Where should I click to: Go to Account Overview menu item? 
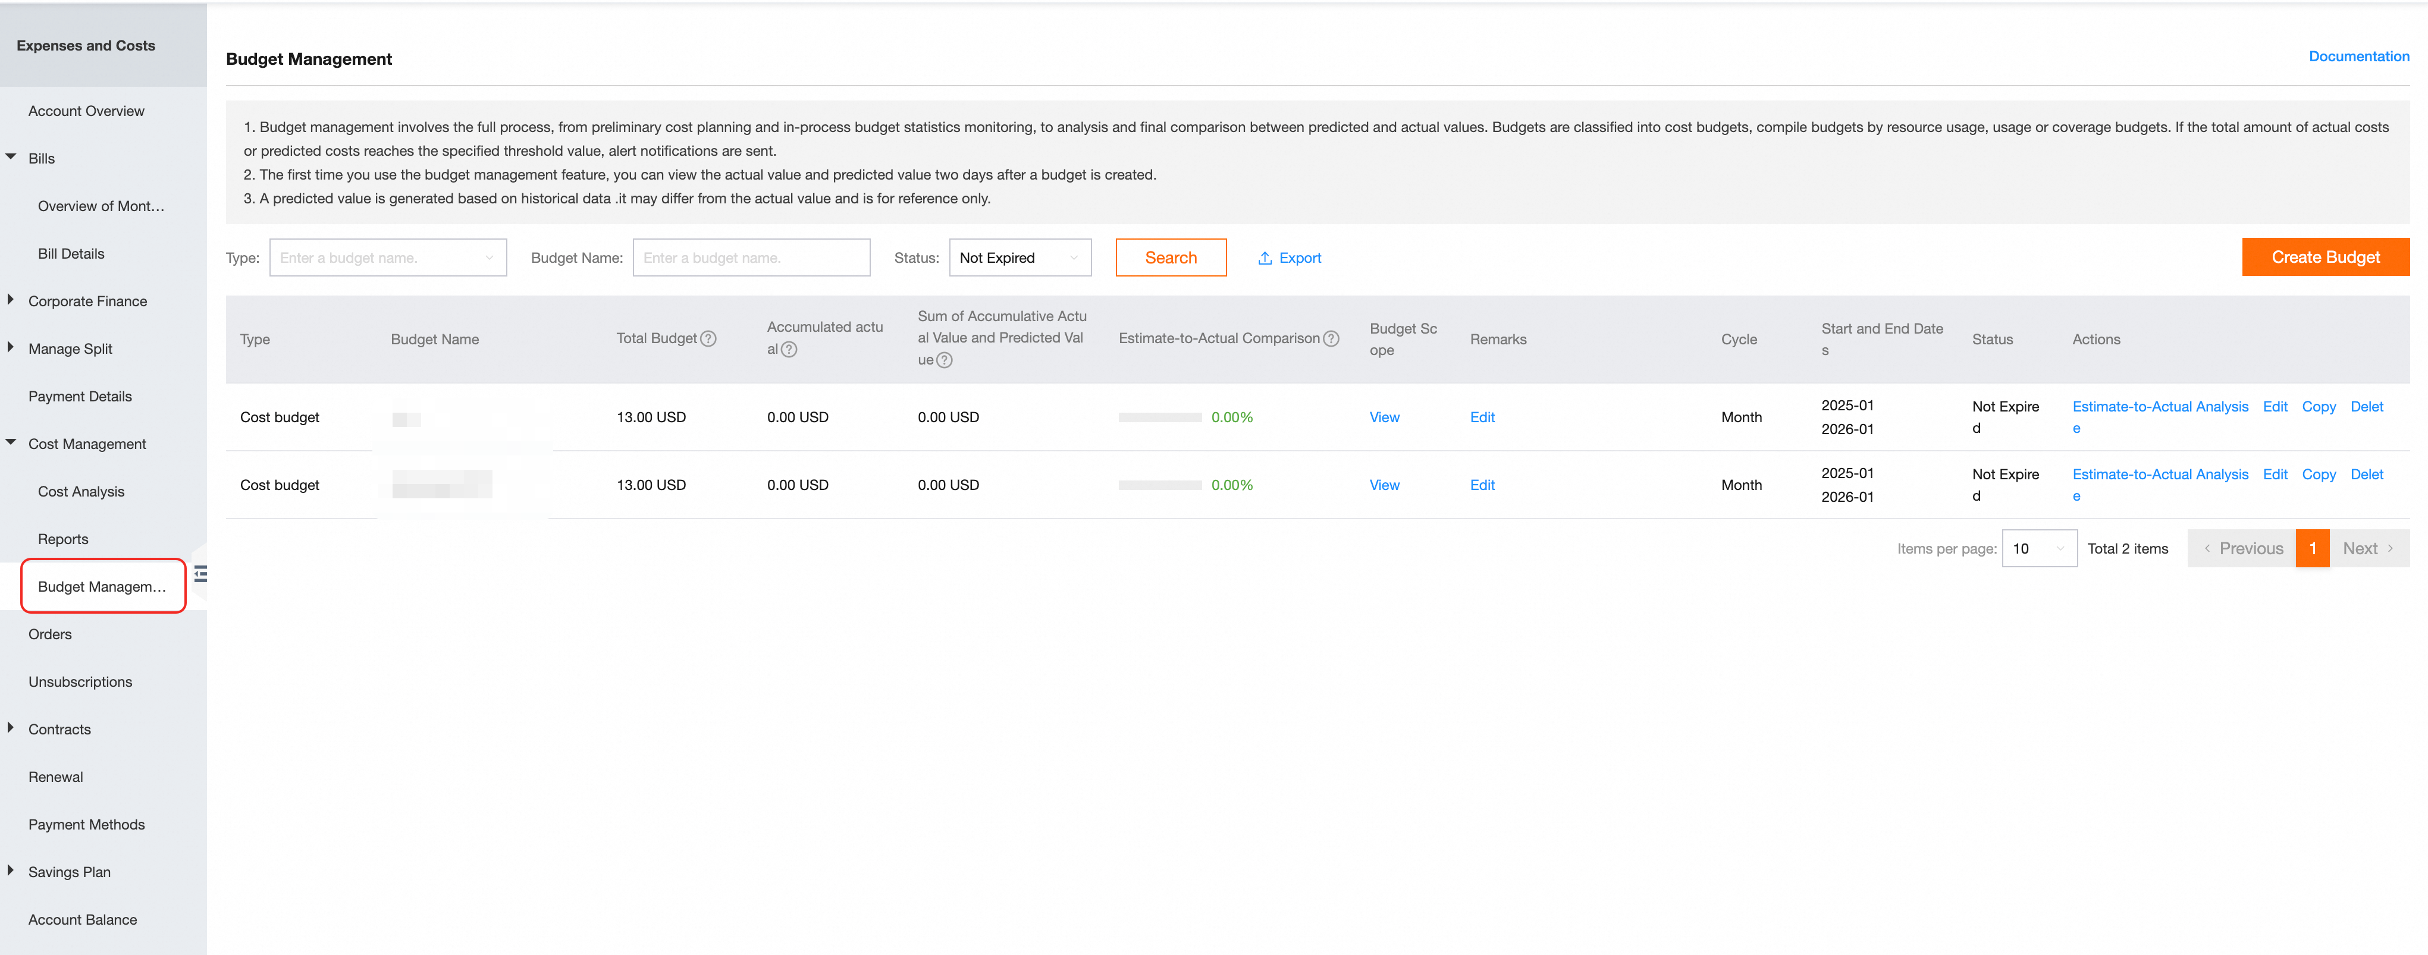(x=86, y=110)
